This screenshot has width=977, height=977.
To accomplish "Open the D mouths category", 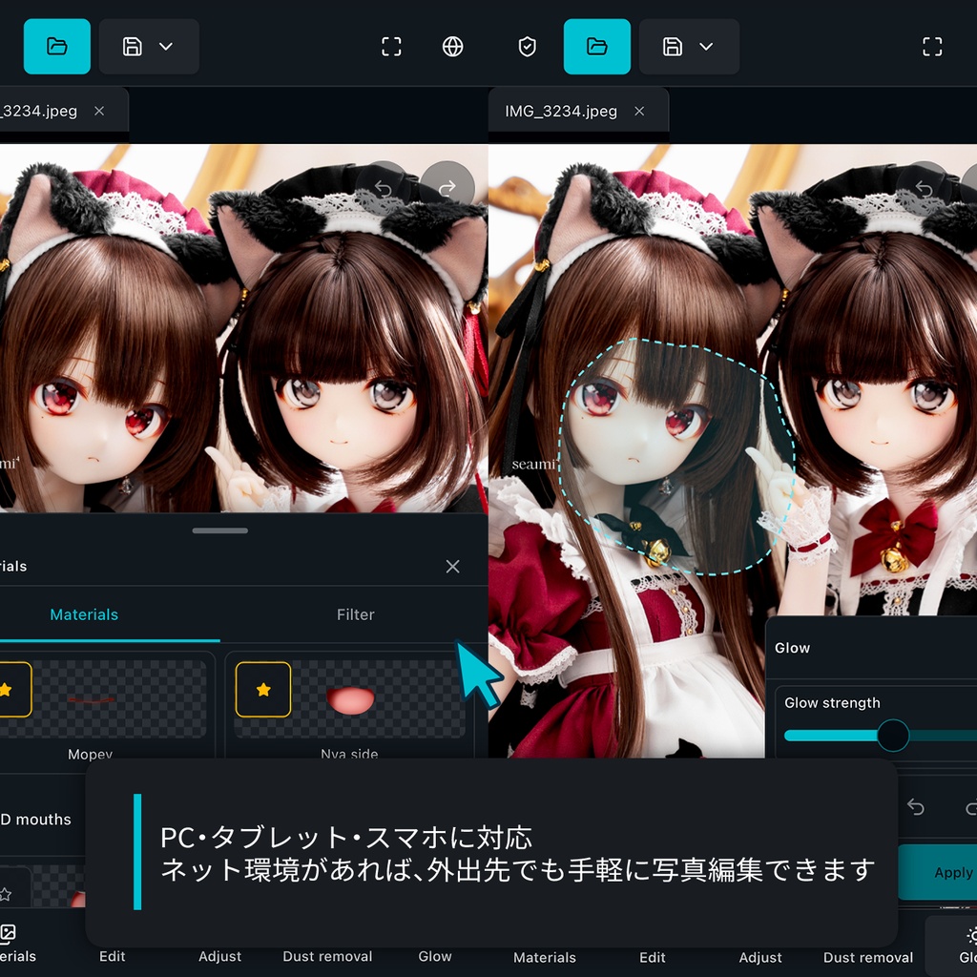I will pos(35,820).
